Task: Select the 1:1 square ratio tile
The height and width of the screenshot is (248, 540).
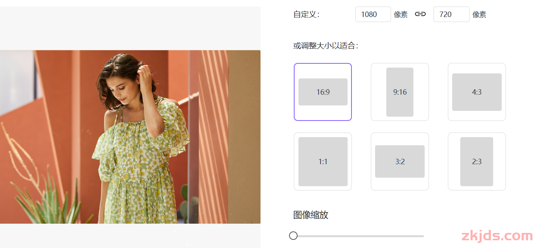Action: (x=323, y=161)
